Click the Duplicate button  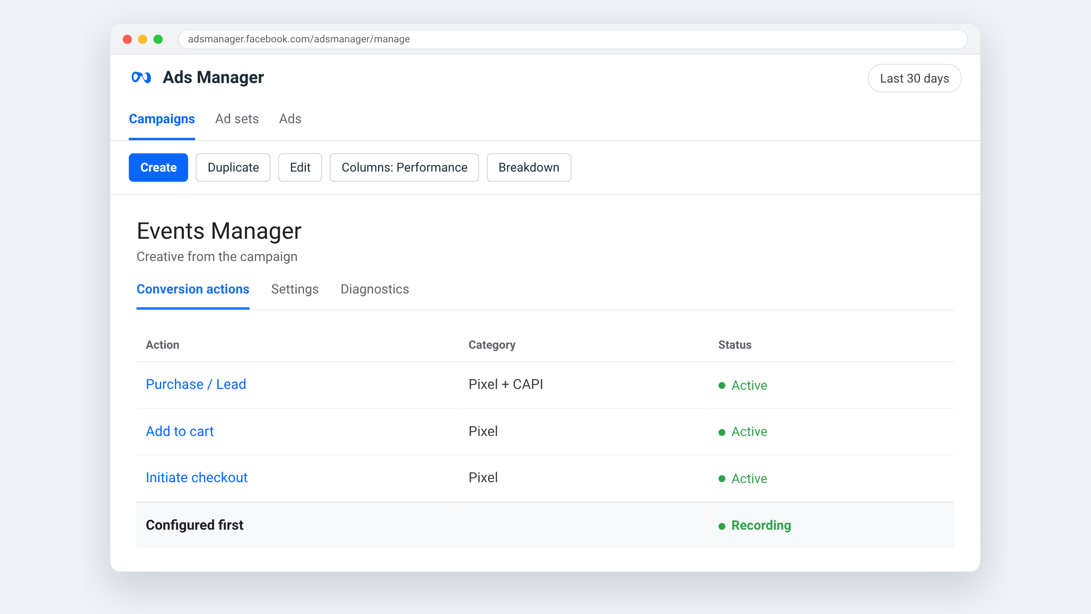click(233, 167)
